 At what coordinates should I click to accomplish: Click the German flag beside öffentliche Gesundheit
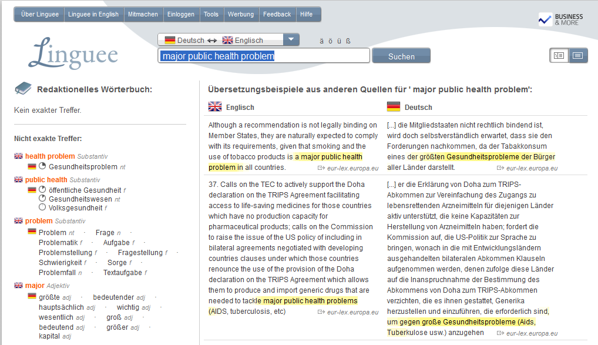coord(32,190)
